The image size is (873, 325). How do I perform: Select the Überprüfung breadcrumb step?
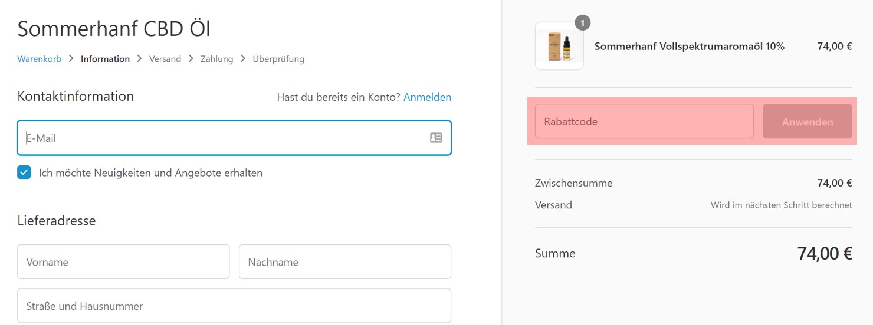click(x=278, y=59)
